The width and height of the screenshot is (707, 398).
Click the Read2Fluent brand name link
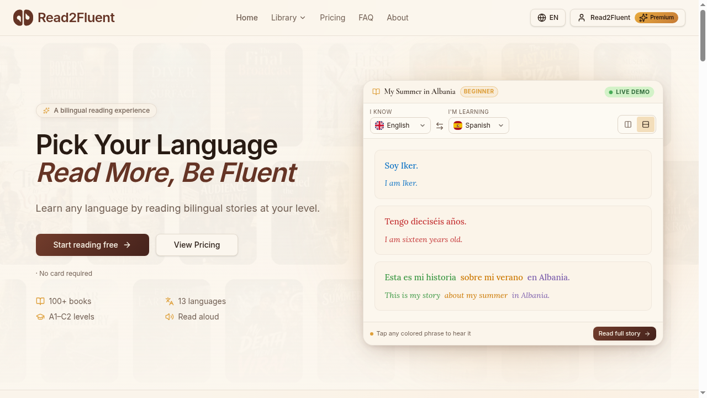point(76,18)
